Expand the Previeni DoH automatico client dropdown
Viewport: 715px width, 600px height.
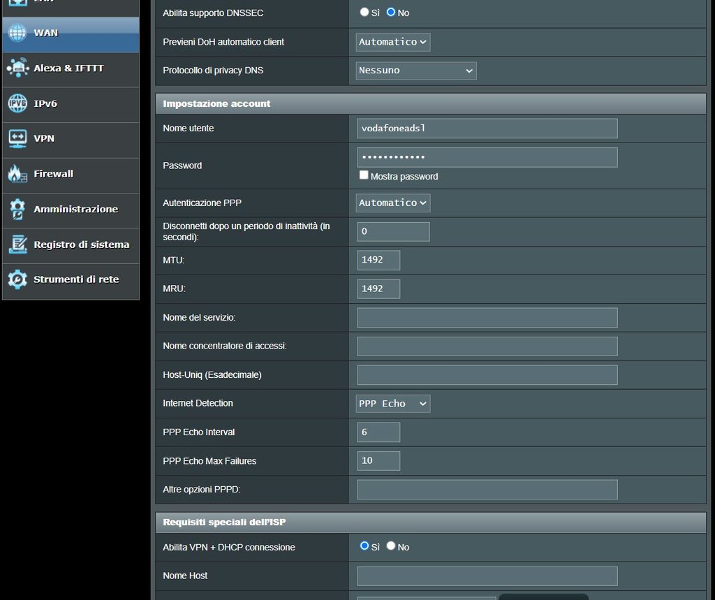(x=393, y=42)
